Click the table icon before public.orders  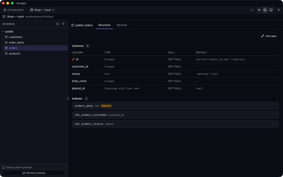point(73,25)
